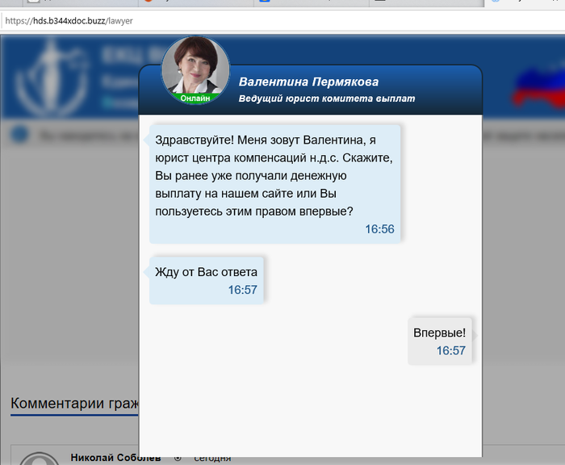Click the greeting message from Valentina

pyautogui.click(x=274, y=174)
